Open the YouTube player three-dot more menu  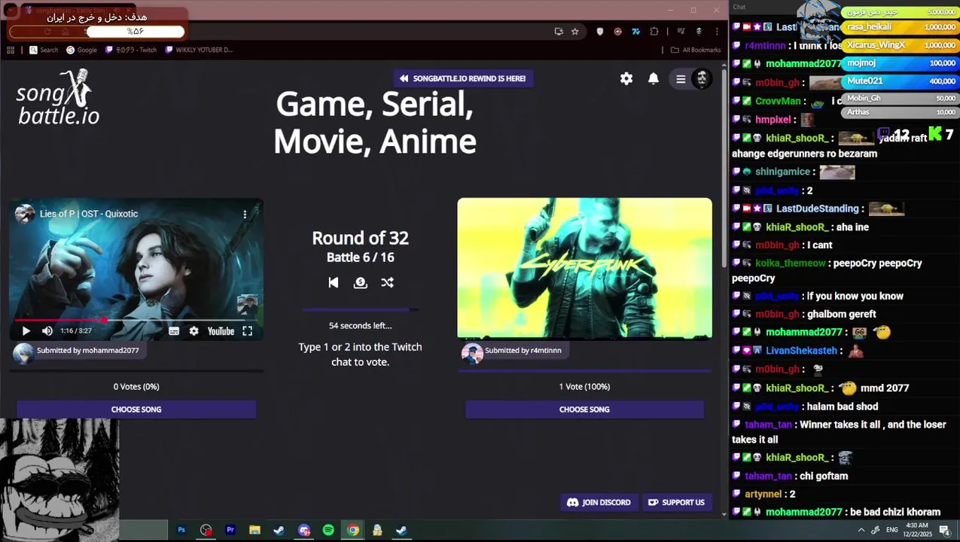[x=245, y=214]
